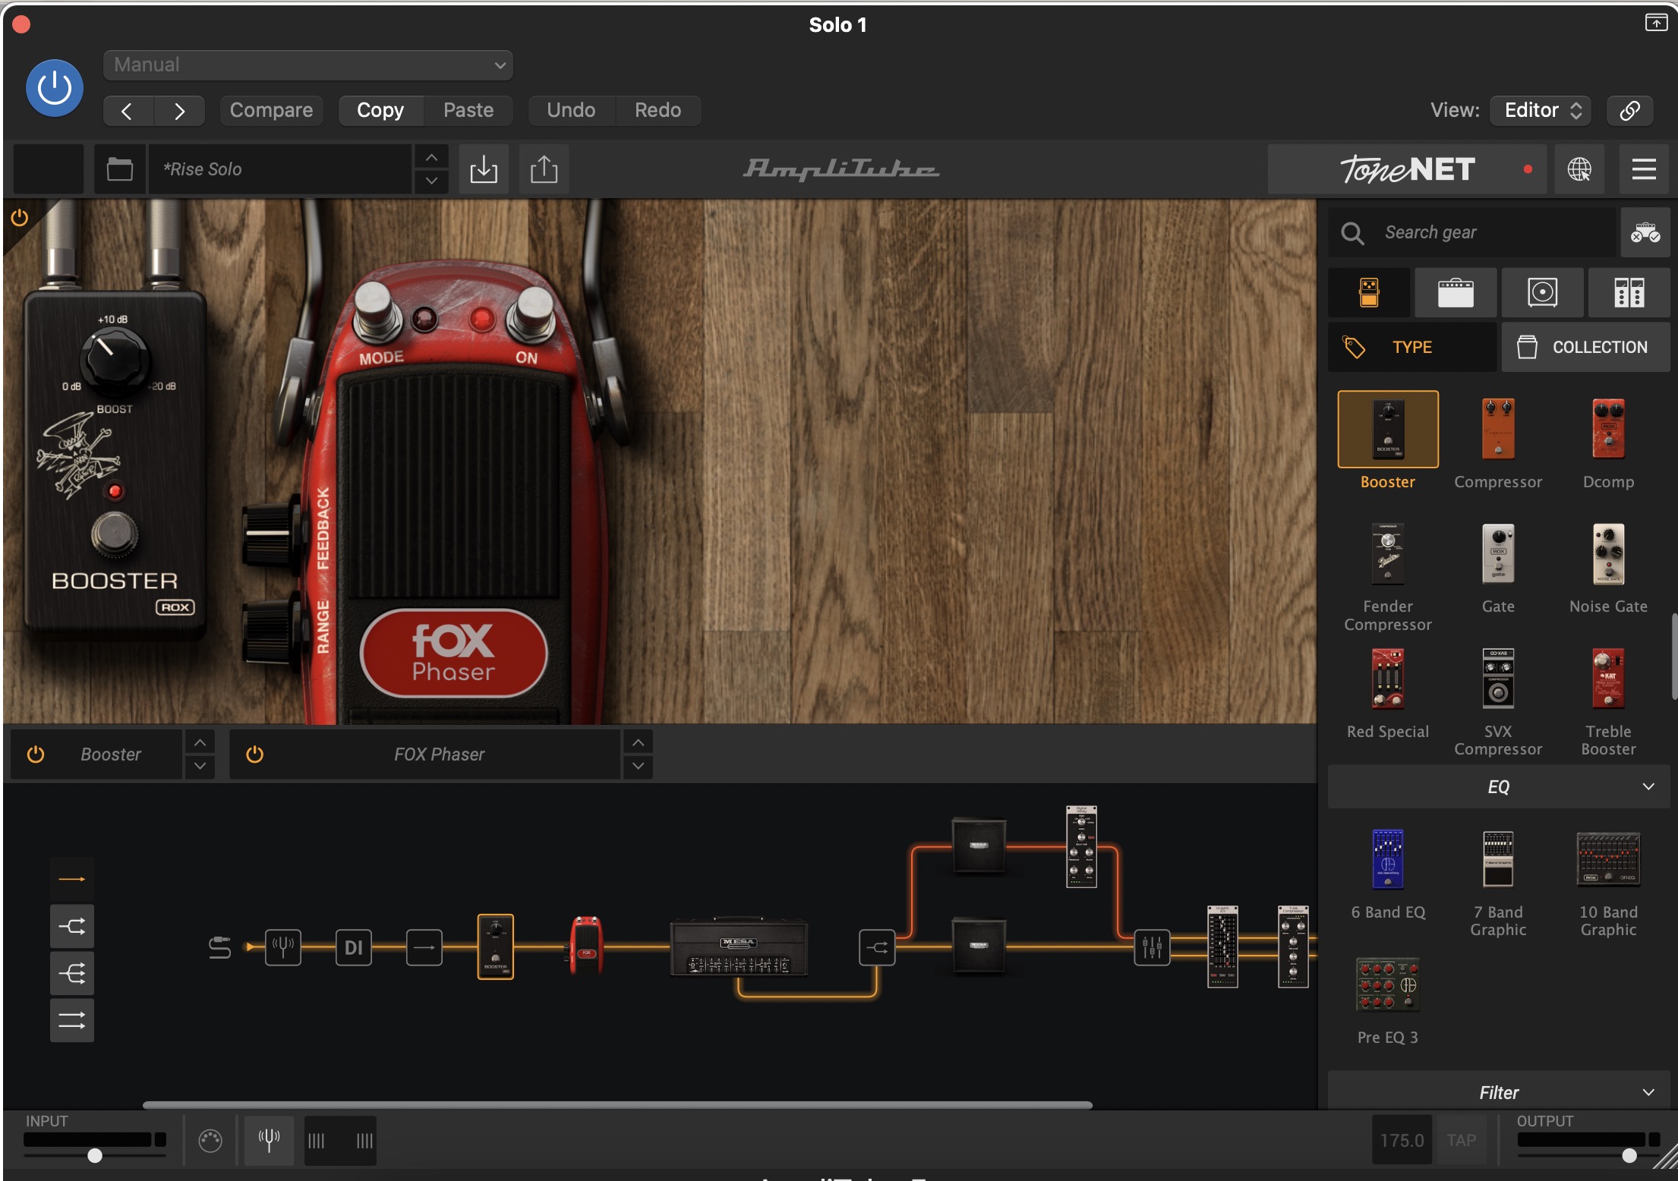The height and width of the screenshot is (1181, 1678).
Task: Select the cabinet speaker category icon
Action: [1542, 292]
